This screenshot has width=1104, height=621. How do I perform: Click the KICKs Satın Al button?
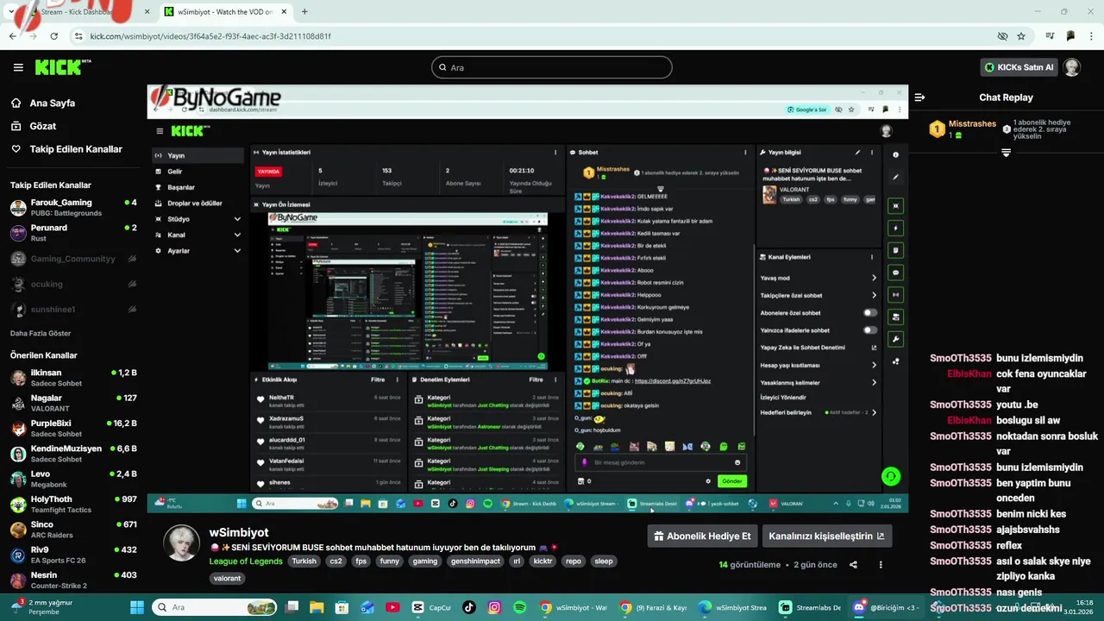click(1019, 67)
